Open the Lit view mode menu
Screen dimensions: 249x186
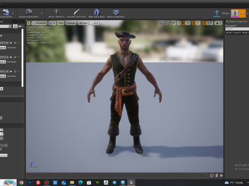(x=52, y=23)
